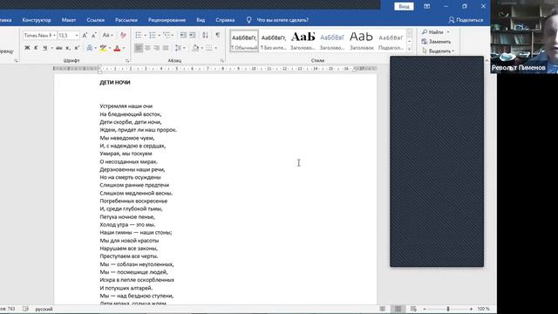
Task: Expand underline style dropdown arrow
Action: click(51, 48)
